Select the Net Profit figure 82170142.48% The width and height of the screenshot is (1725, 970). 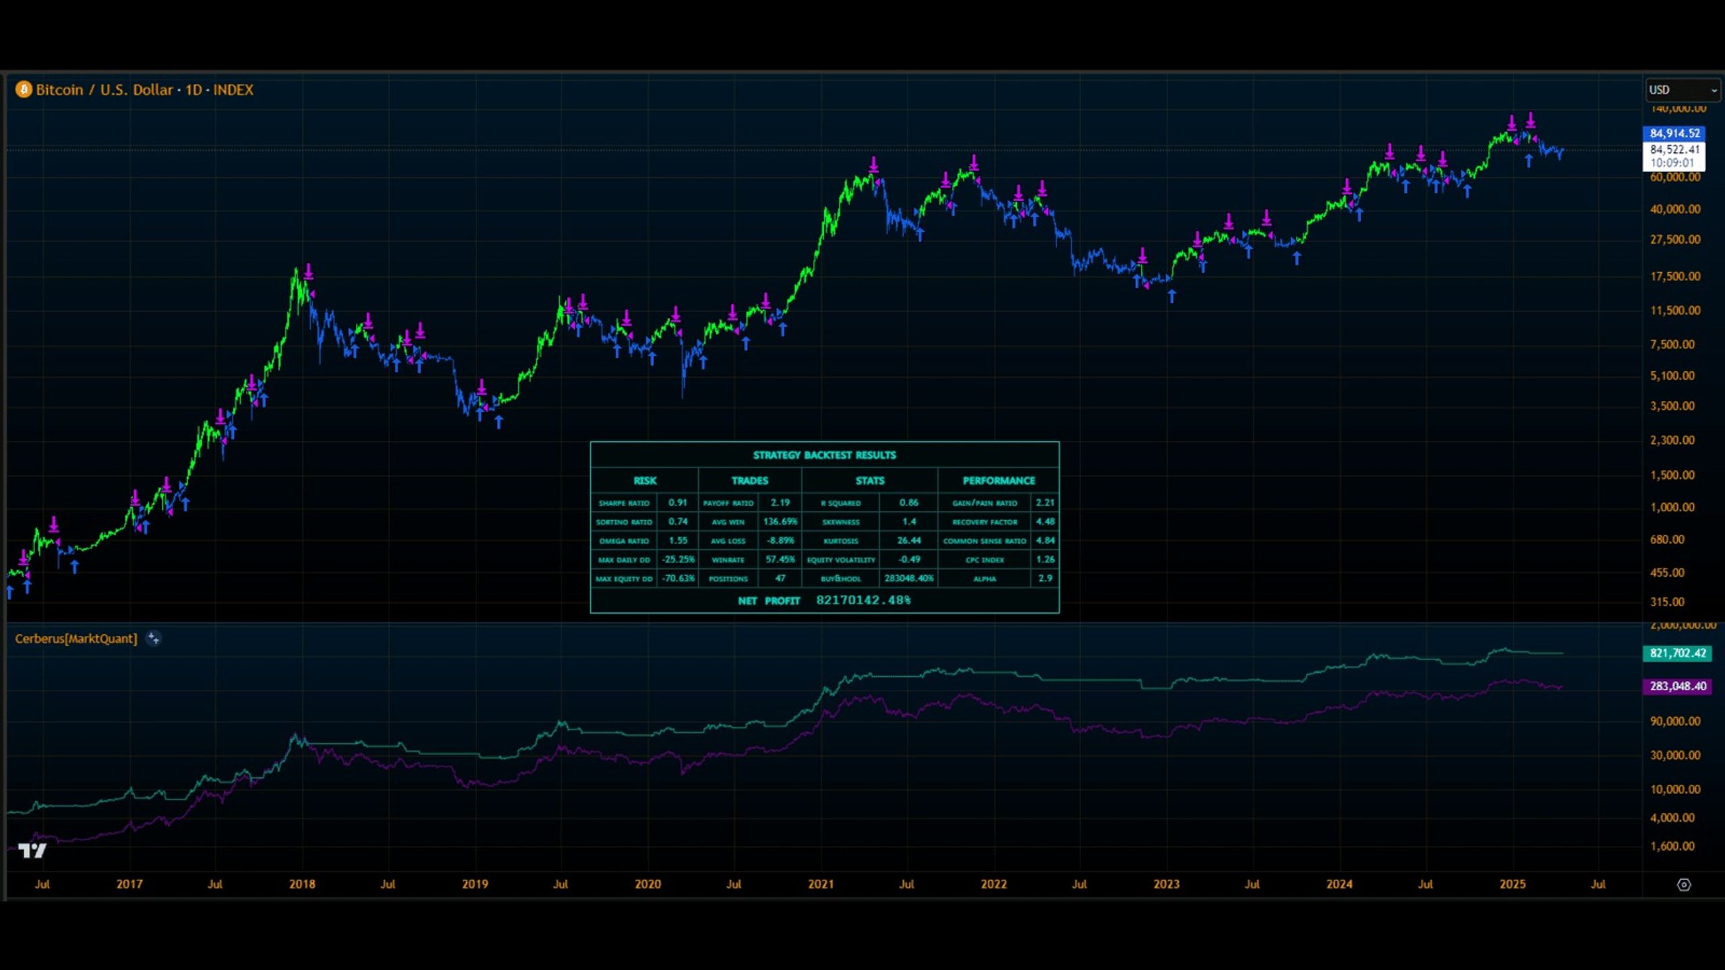coord(863,600)
